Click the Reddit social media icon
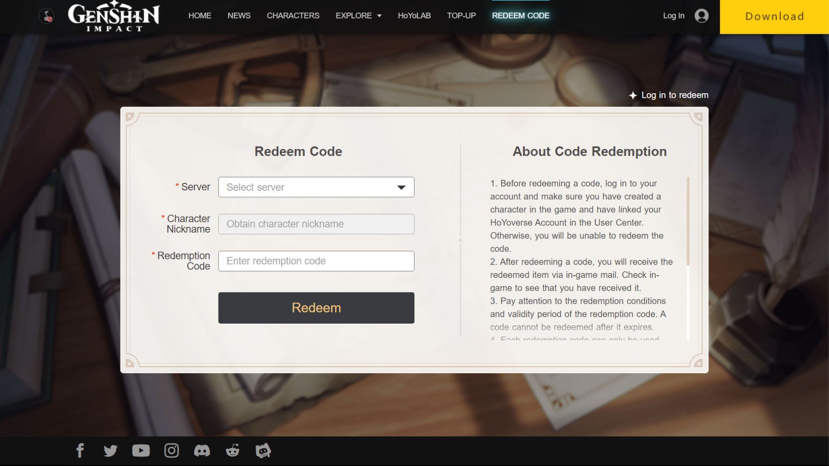Screen dimensions: 829x466 click(232, 450)
